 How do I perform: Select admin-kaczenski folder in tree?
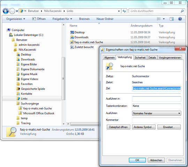[x=27, y=45]
